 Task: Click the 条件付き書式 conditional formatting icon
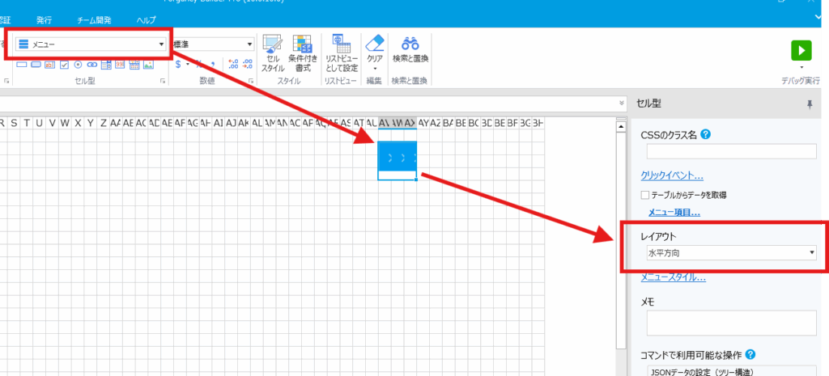pyautogui.click(x=303, y=52)
